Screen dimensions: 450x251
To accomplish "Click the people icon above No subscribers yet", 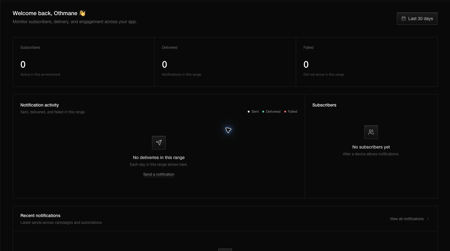I will [371, 132].
